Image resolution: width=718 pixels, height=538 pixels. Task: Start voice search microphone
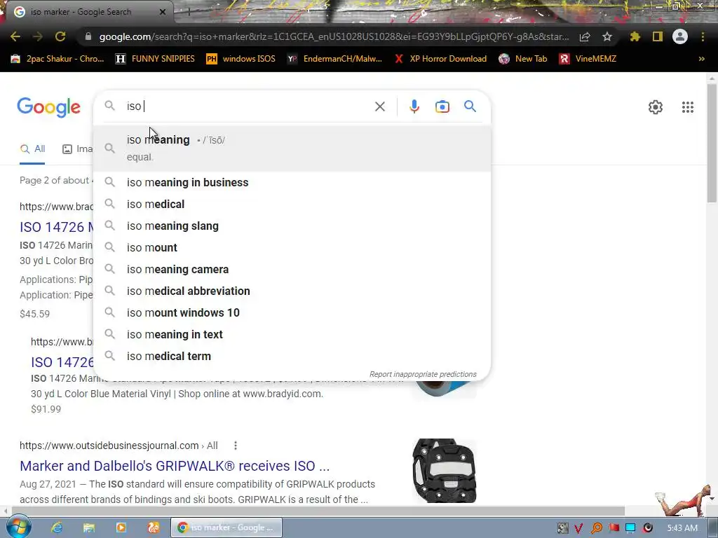coord(414,106)
